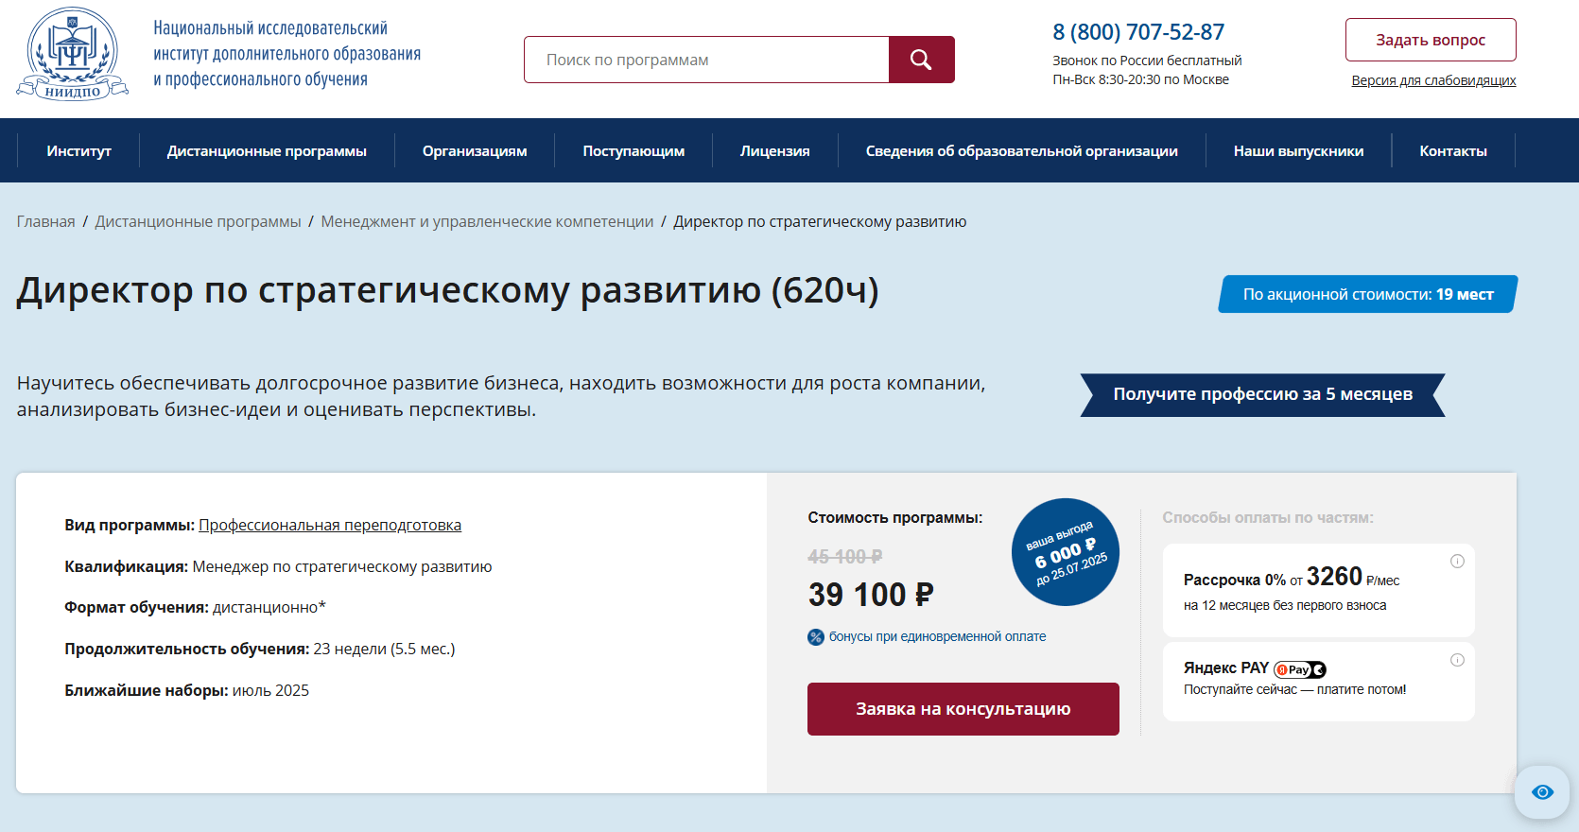Click the НИИДПО institute logo
The image size is (1579, 832).
click(x=73, y=54)
